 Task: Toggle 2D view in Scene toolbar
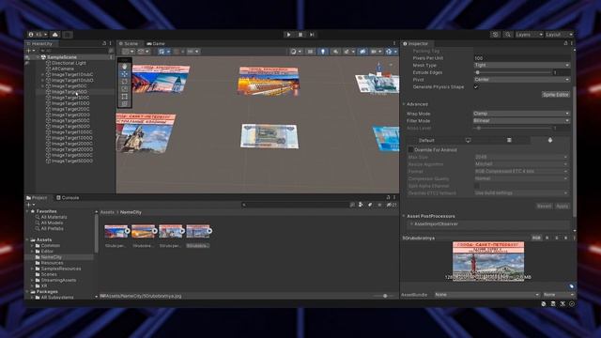click(x=310, y=52)
